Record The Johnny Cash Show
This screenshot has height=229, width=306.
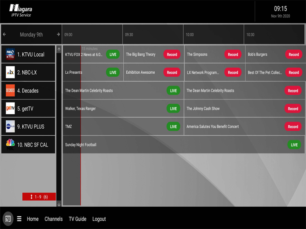coord(293,109)
